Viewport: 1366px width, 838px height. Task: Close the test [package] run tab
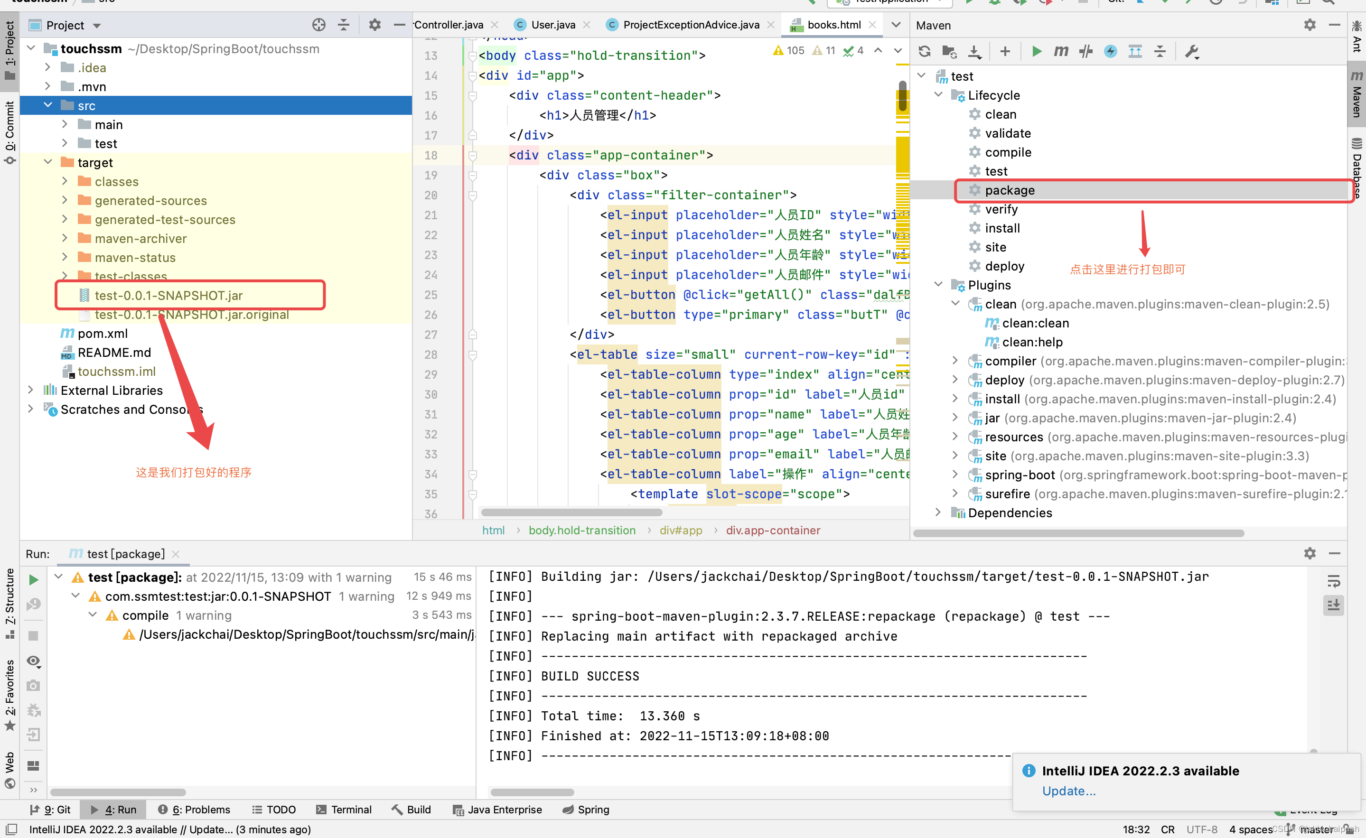(x=176, y=554)
